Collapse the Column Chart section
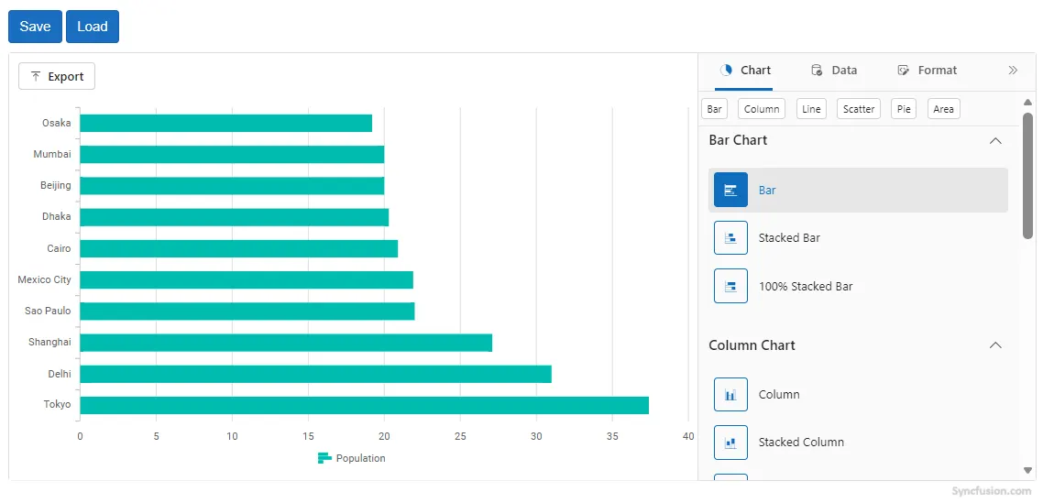This screenshot has height=503, width=1043. (x=995, y=345)
